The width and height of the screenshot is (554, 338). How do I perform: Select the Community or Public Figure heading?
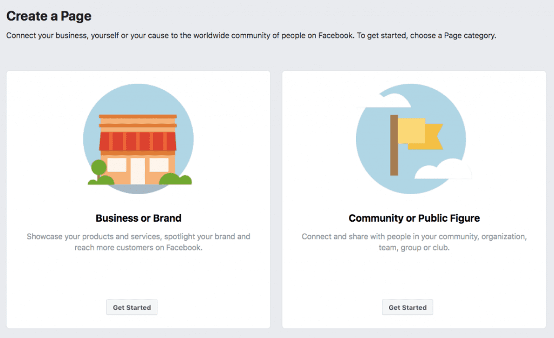tap(414, 218)
